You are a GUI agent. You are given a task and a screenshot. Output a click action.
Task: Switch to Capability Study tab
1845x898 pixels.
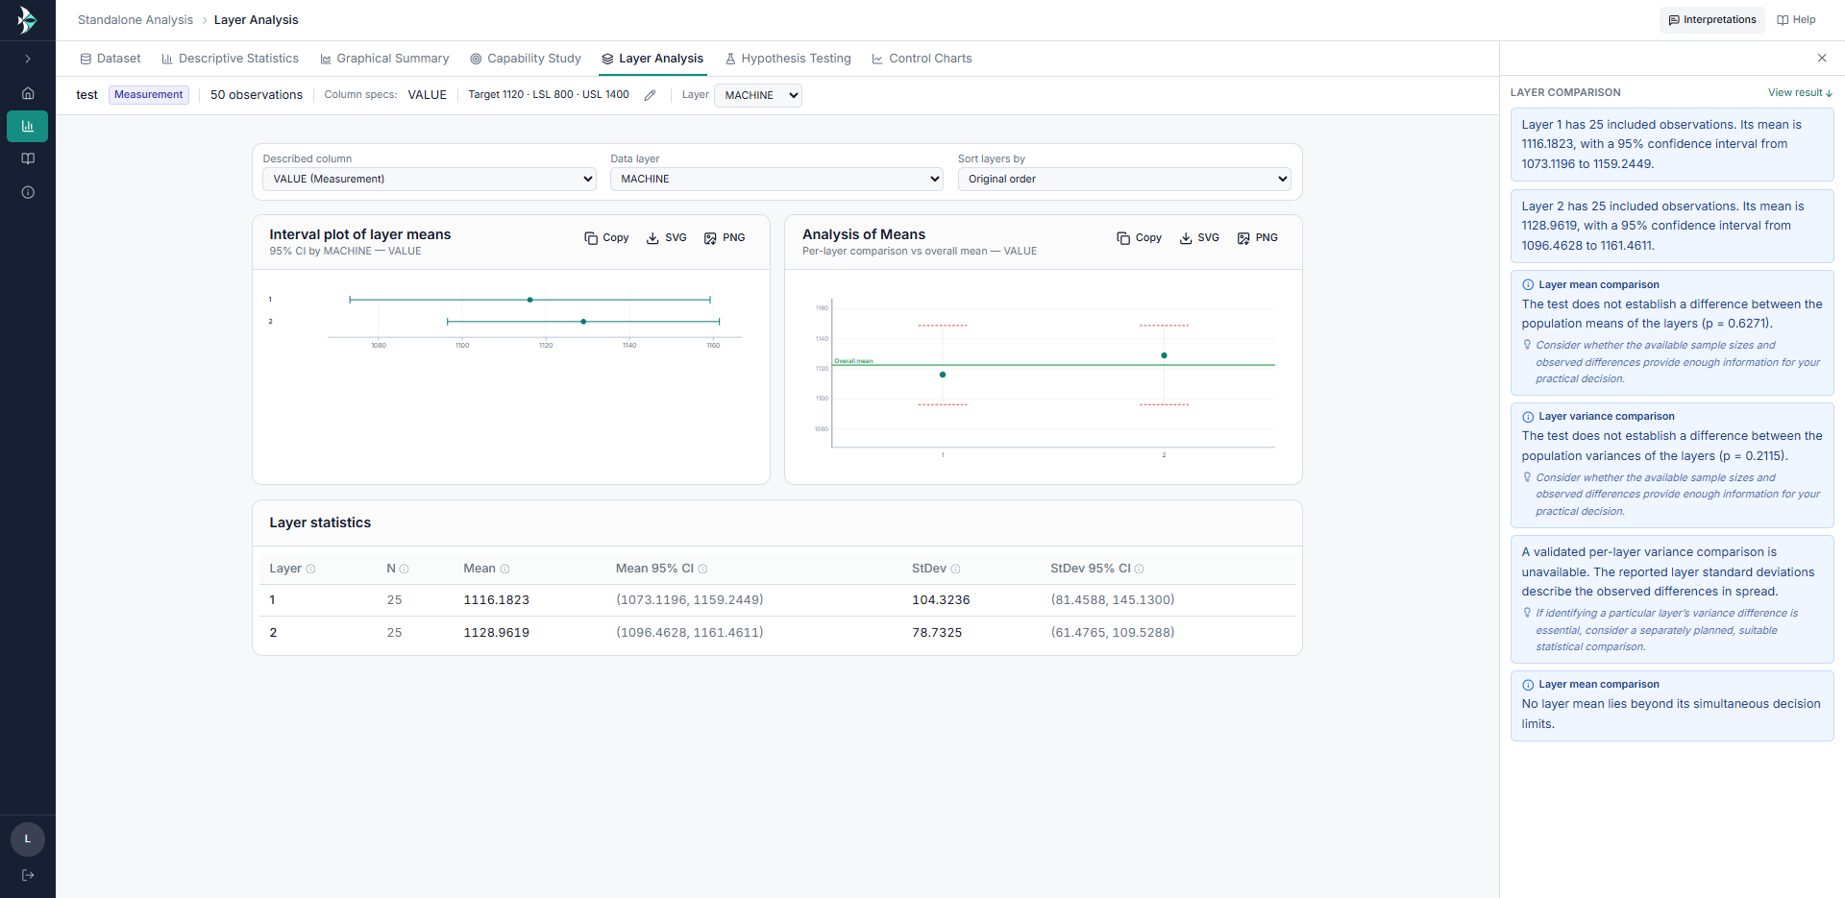click(526, 59)
